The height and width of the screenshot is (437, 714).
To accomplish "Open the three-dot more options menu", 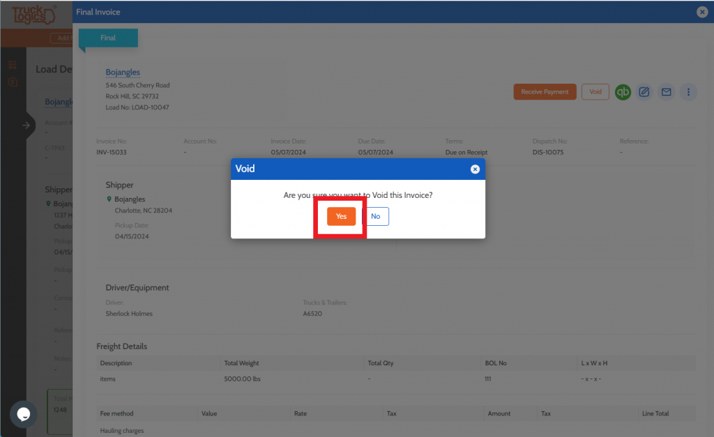I will [x=688, y=92].
